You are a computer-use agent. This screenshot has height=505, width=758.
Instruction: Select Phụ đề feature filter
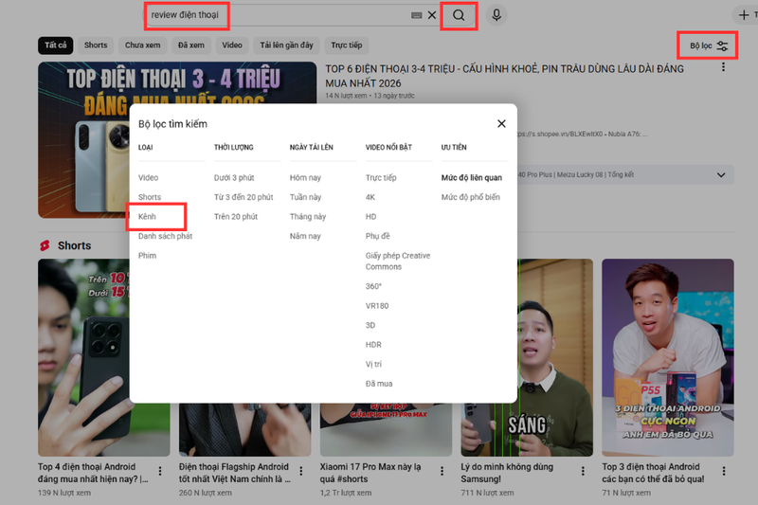[x=377, y=236]
